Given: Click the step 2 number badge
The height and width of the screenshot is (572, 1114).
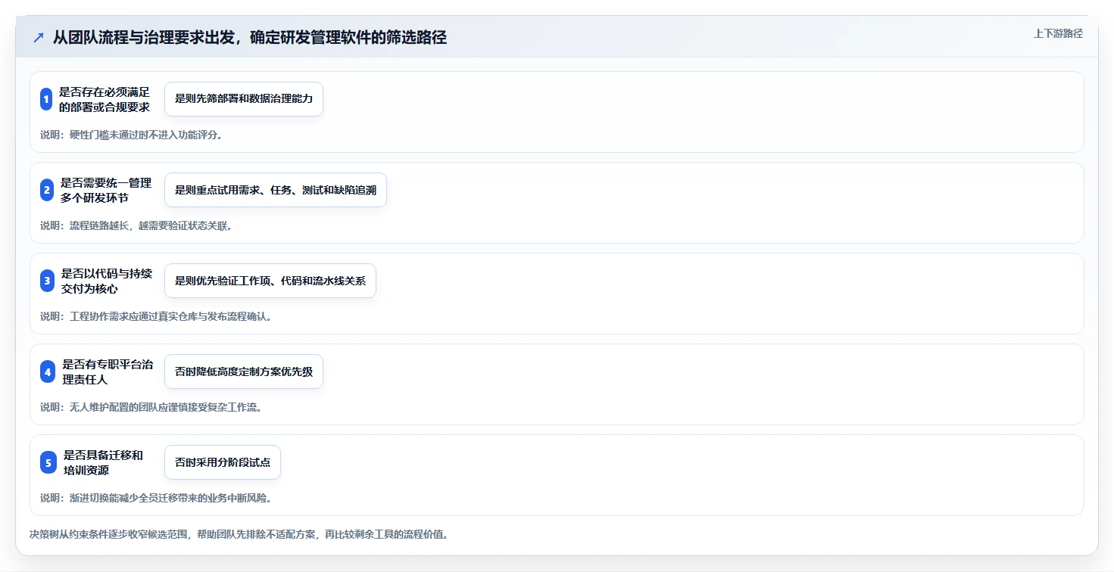Looking at the screenshot, I should (47, 190).
